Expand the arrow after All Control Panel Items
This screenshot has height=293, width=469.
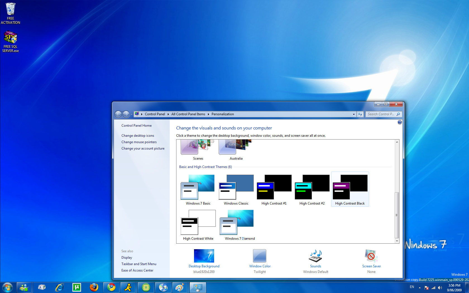point(208,114)
